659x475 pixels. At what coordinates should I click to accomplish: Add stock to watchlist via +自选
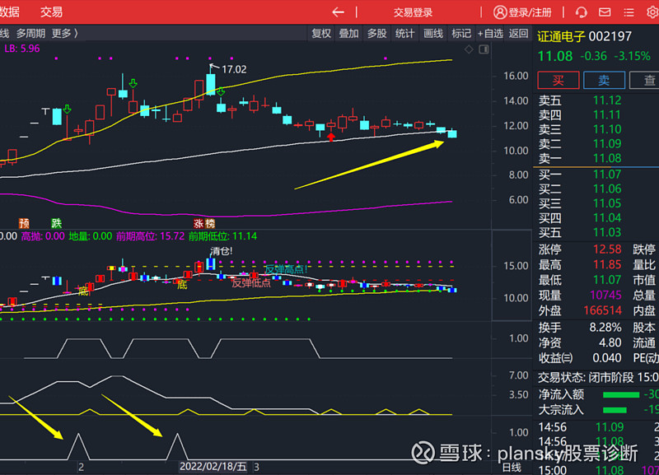[491, 34]
